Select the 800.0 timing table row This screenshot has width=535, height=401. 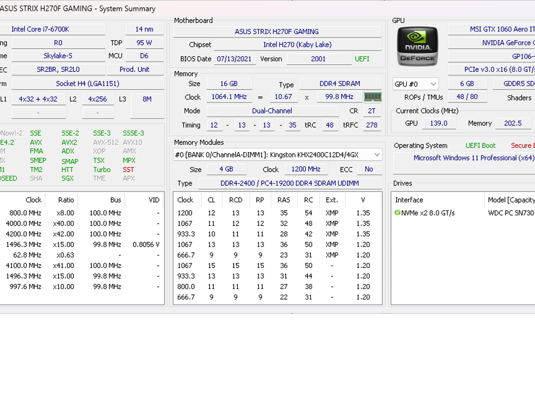277,287
